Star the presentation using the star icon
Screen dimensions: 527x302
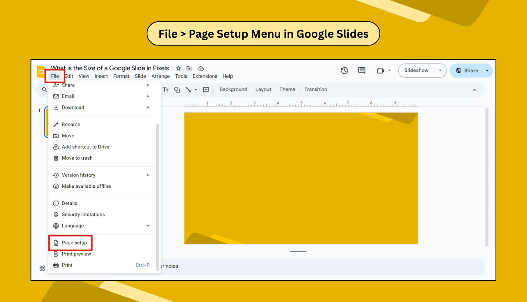(x=178, y=68)
